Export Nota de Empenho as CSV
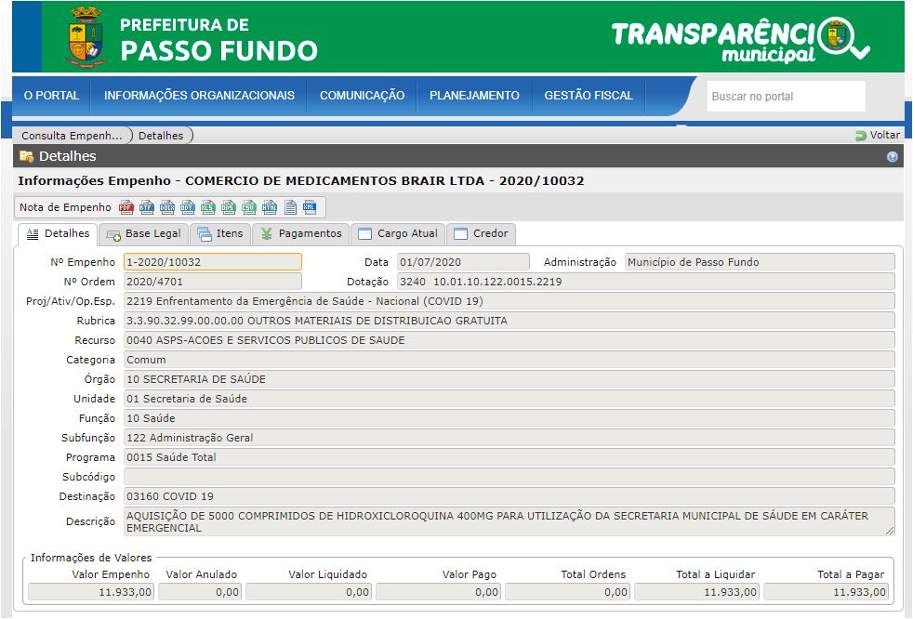The width and height of the screenshot is (913, 619). pos(248,207)
